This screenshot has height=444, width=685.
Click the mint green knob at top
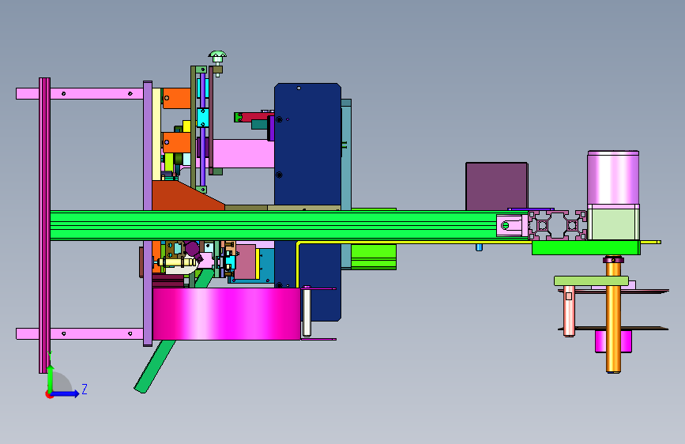pyautogui.click(x=217, y=56)
